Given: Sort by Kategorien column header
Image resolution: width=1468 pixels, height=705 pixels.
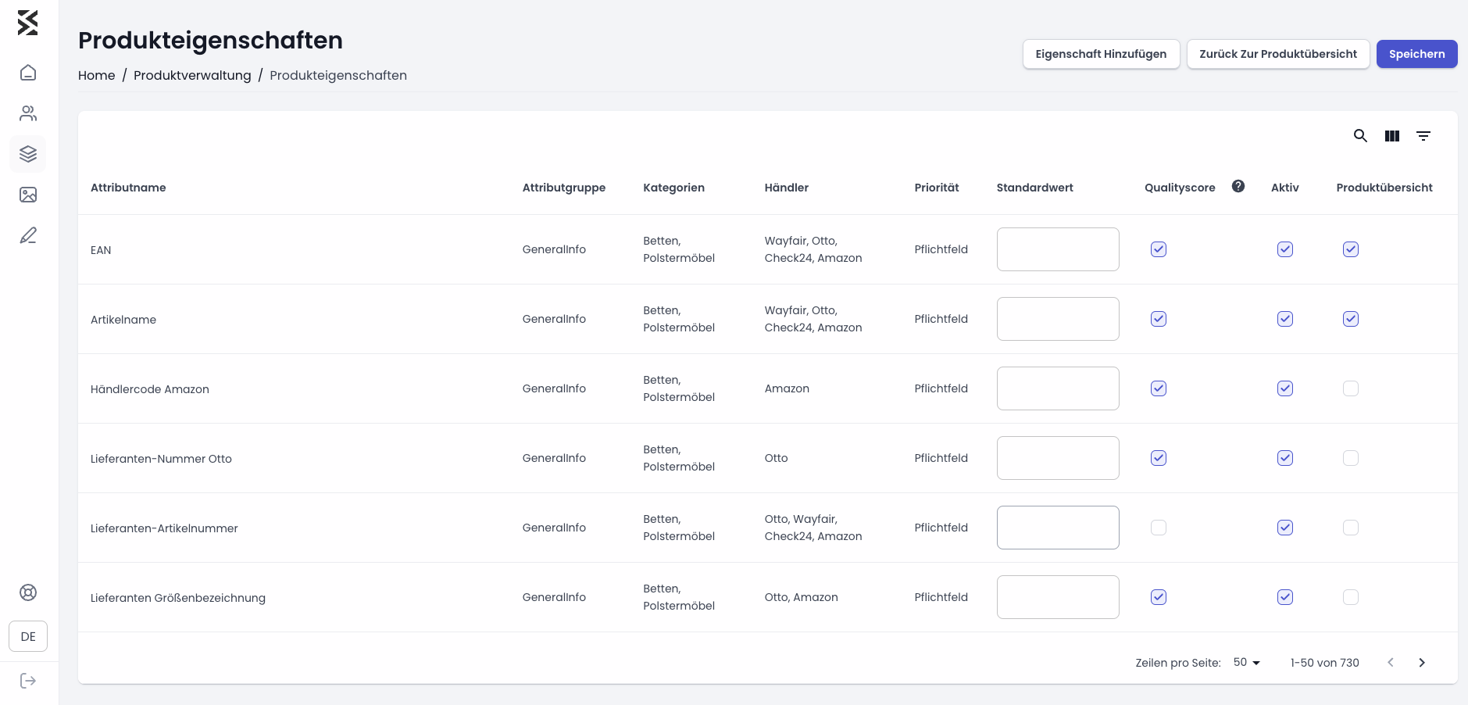Looking at the screenshot, I should tap(673, 188).
